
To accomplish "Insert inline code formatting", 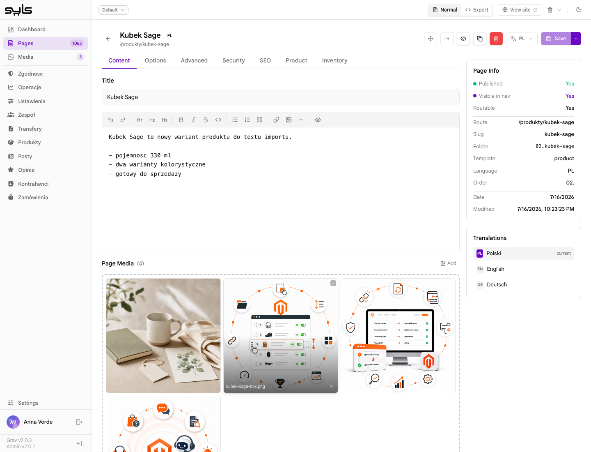I will 218,120.
